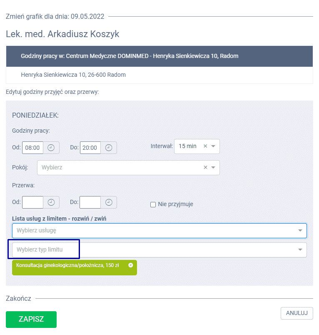
Task: Open the Wybierz typ limitu dropdown
Action: click(300, 250)
